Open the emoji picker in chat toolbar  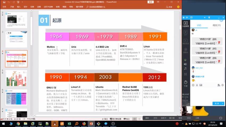[193, 85]
